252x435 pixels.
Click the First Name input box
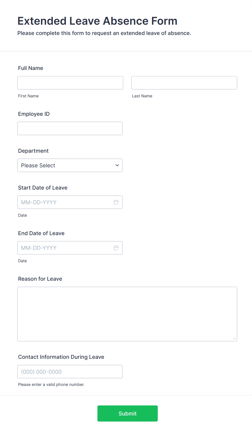pyautogui.click(x=70, y=83)
